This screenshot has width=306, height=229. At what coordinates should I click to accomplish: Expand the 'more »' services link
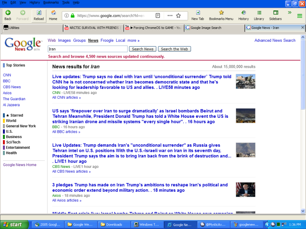pyautogui.click(x=133, y=40)
